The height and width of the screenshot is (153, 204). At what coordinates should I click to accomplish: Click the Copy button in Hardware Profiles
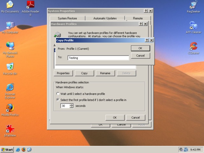click(x=84, y=73)
